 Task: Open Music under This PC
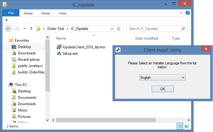coord(23,110)
